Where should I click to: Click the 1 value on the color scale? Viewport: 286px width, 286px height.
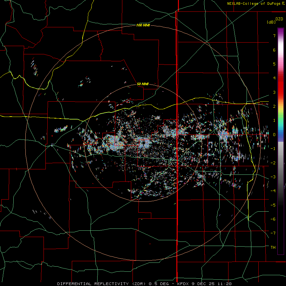[x=274, y=120]
